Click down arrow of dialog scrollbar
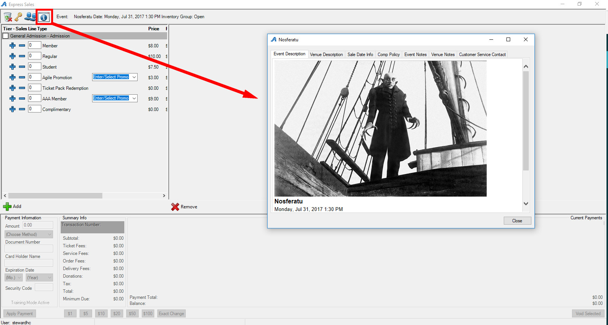 click(x=526, y=204)
